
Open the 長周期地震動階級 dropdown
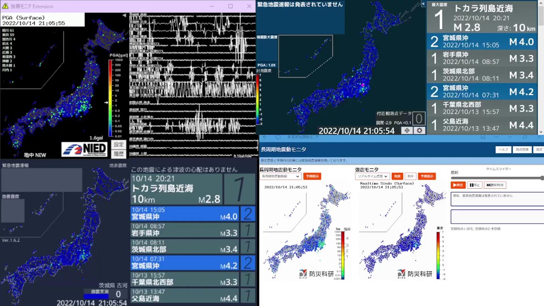coord(280,176)
